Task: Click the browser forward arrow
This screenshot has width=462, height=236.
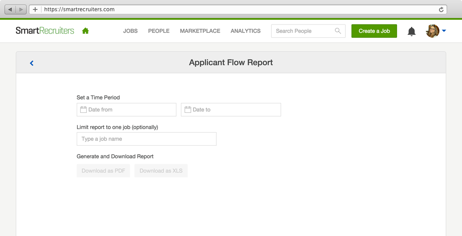Action: click(21, 9)
